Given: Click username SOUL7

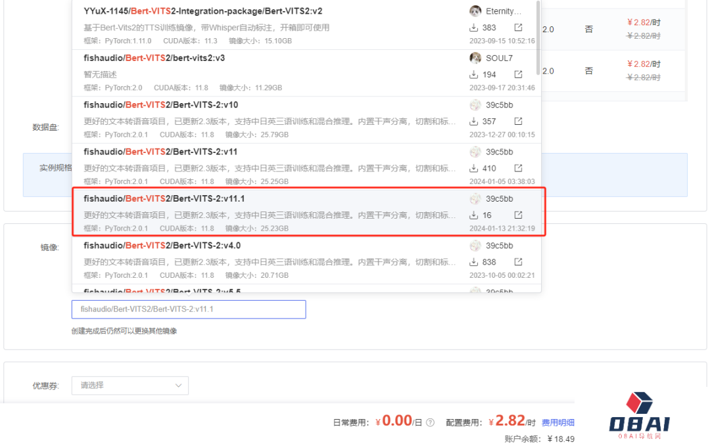Looking at the screenshot, I should click(499, 58).
